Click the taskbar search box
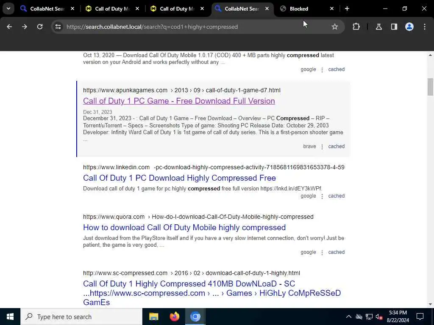This screenshot has width=434, height=325. coord(81,317)
